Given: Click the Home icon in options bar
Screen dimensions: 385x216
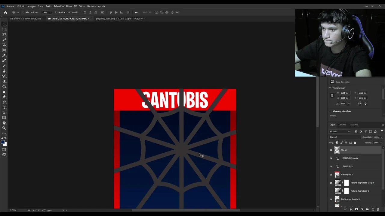Looking at the screenshot, I should [5, 12].
